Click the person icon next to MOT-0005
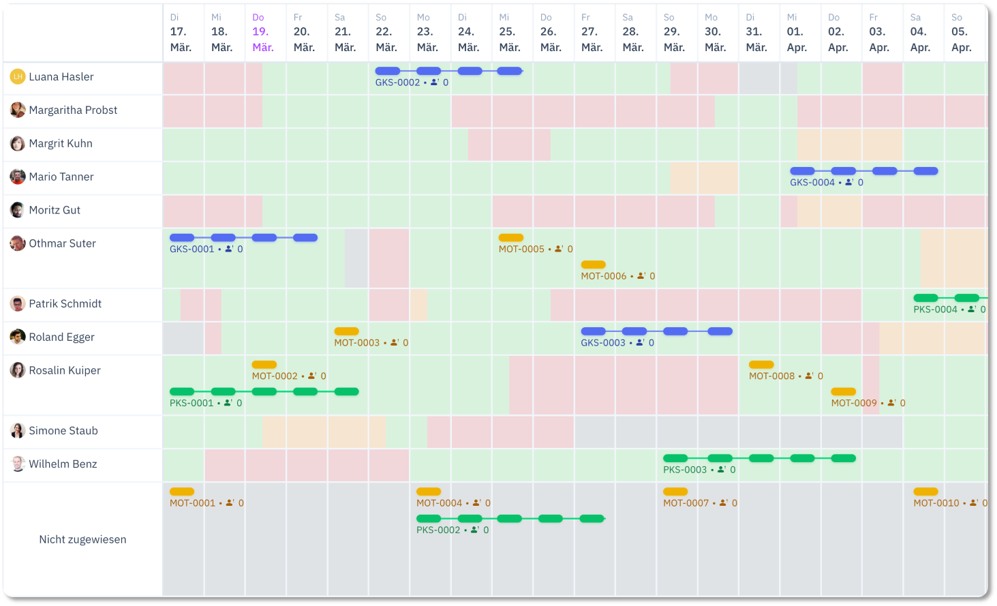Screen dimensions: 997x606 tap(559, 249)
